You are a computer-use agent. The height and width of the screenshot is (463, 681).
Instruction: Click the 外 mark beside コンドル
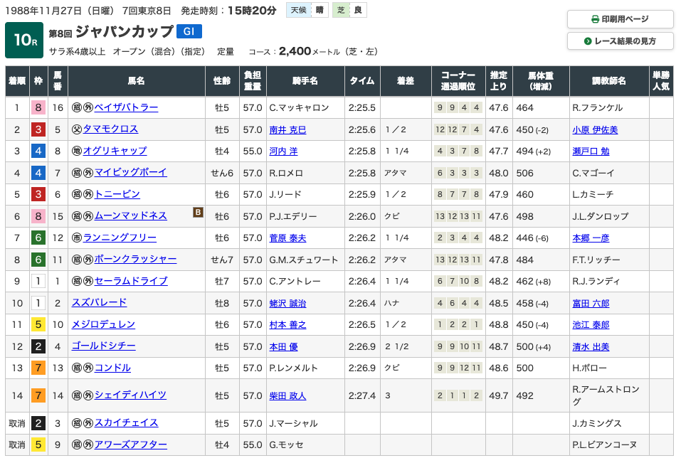click(x=88, y=368)
